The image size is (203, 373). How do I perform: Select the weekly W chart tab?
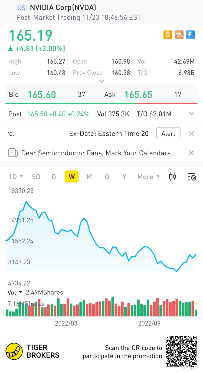[x=71, y=177]
